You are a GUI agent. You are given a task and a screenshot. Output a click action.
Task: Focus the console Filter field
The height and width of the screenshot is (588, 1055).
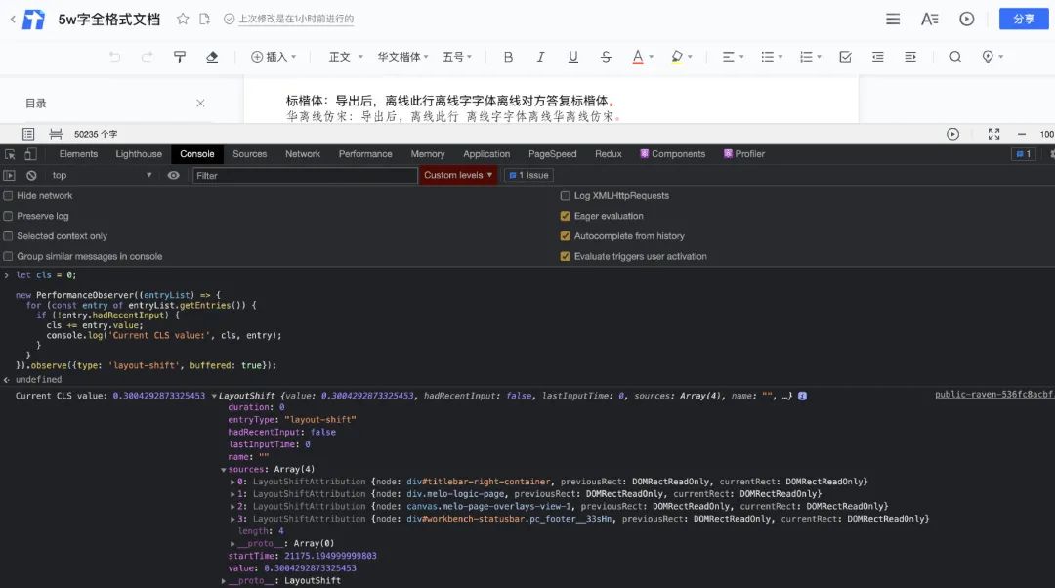pos(305,176)
